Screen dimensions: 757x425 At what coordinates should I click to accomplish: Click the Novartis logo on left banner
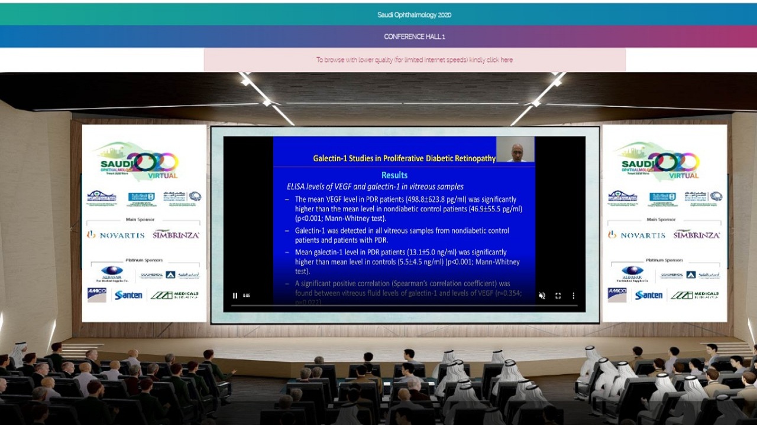coord(116,235)
